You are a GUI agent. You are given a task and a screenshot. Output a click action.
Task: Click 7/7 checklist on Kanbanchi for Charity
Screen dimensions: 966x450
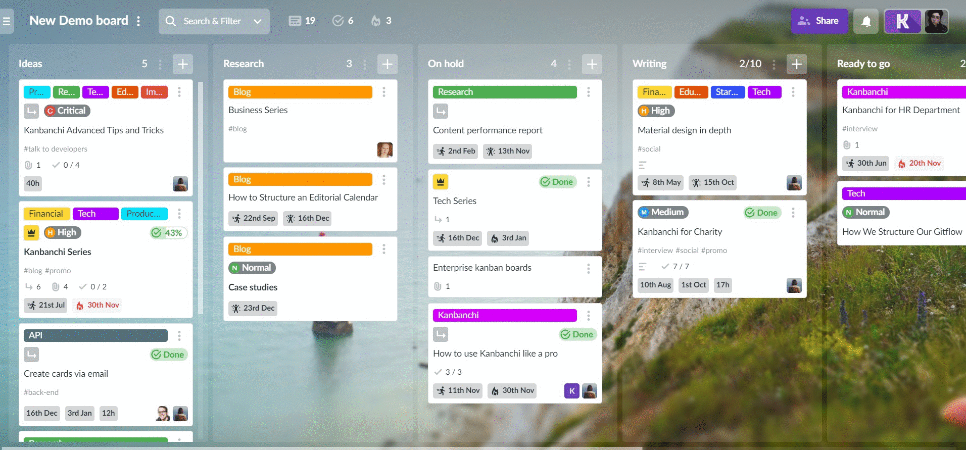[675, 267]
